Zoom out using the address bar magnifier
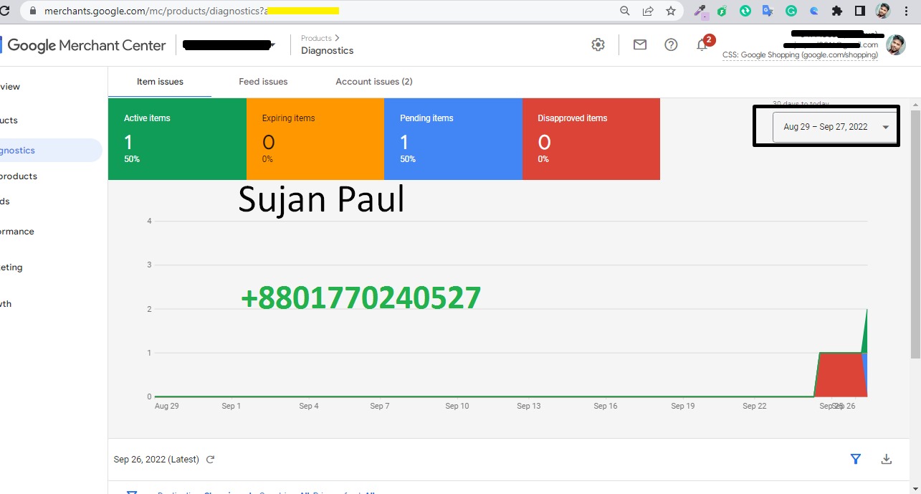The height and width of the screenshot is (494, 921). pyautogui.click(x=625, y=11)
